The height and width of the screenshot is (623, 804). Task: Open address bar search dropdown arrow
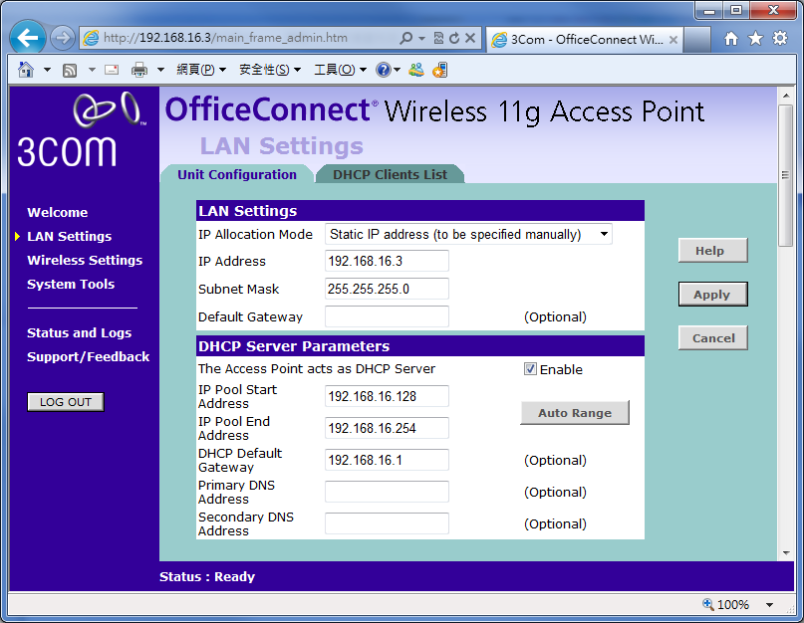point(422,38)
